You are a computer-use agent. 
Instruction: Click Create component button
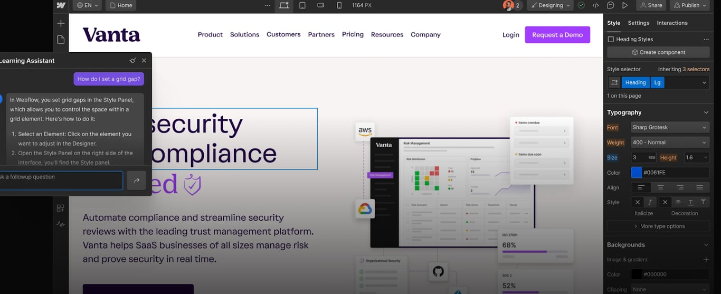(x=658, y=52)
